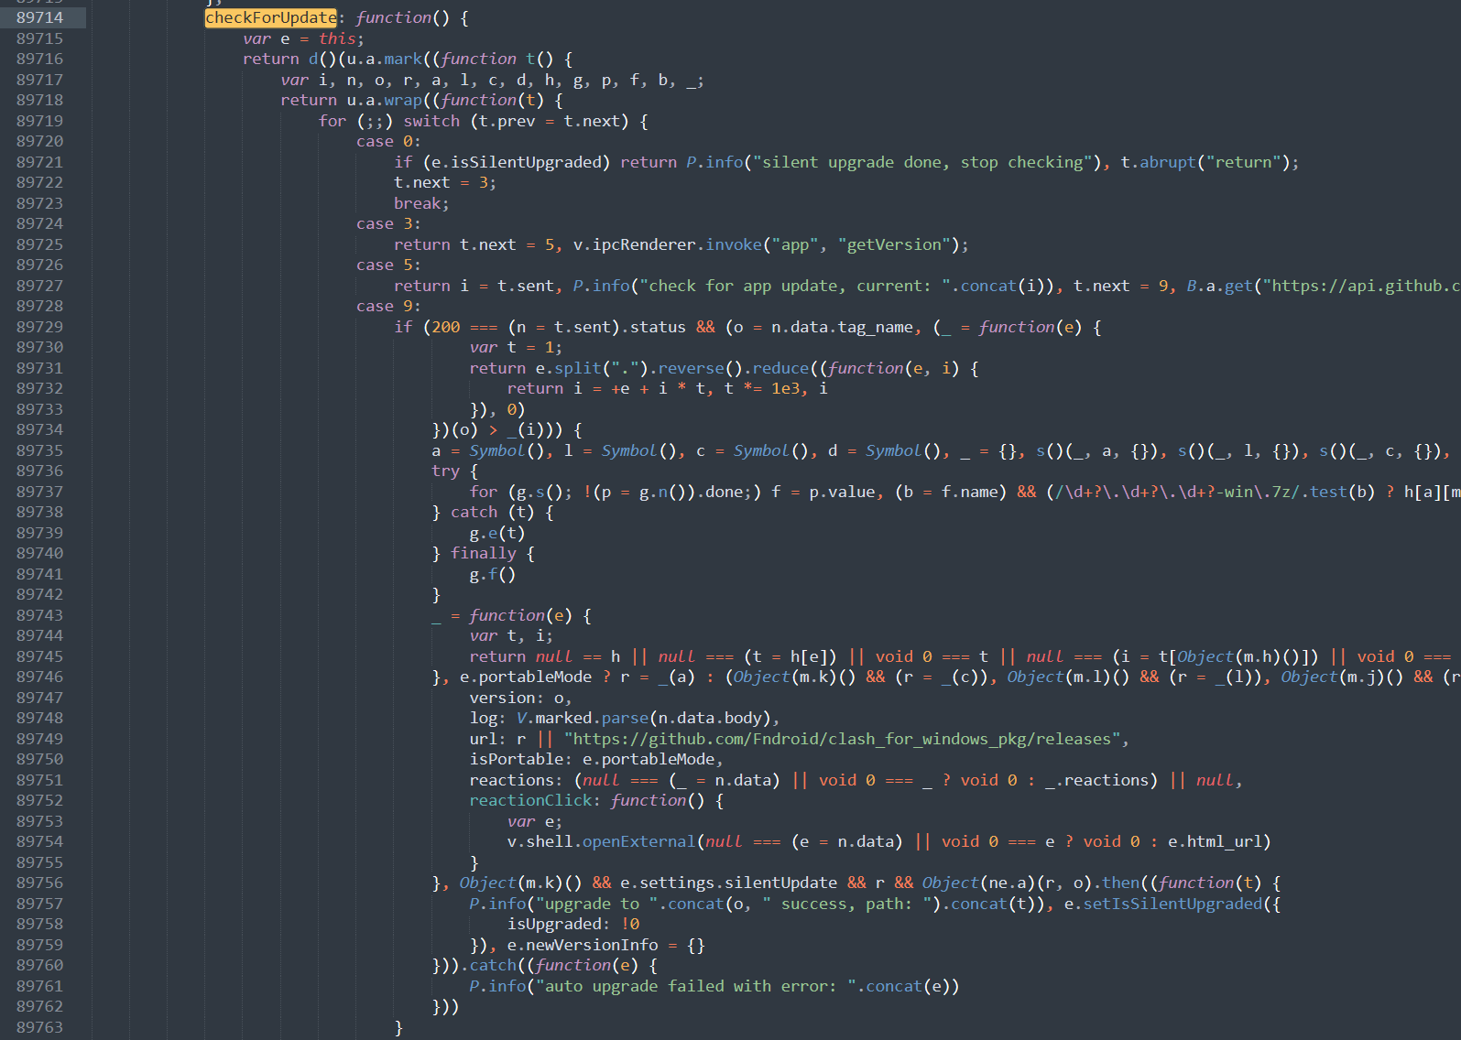Click the Fndroid clash_for_windows_pkg releases URL
Image resolution: width=1461 pixels, height=1040 pixels.
pos(842,739)
